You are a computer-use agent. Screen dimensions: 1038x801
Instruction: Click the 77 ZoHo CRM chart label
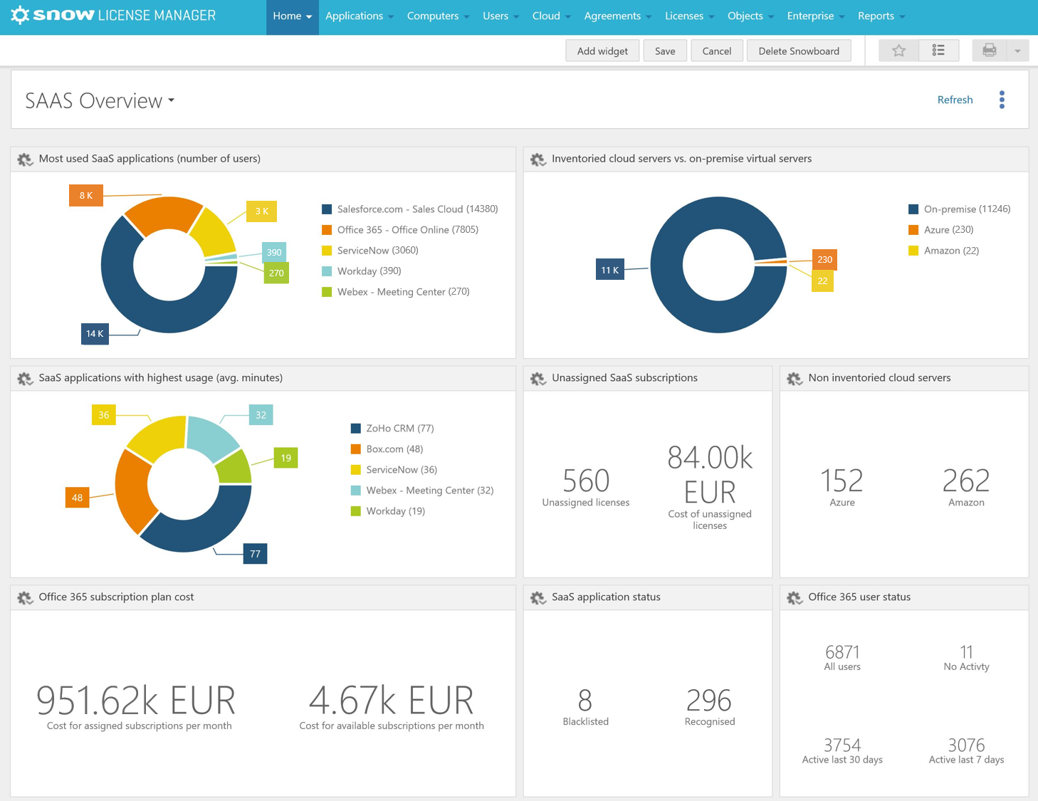255,553
